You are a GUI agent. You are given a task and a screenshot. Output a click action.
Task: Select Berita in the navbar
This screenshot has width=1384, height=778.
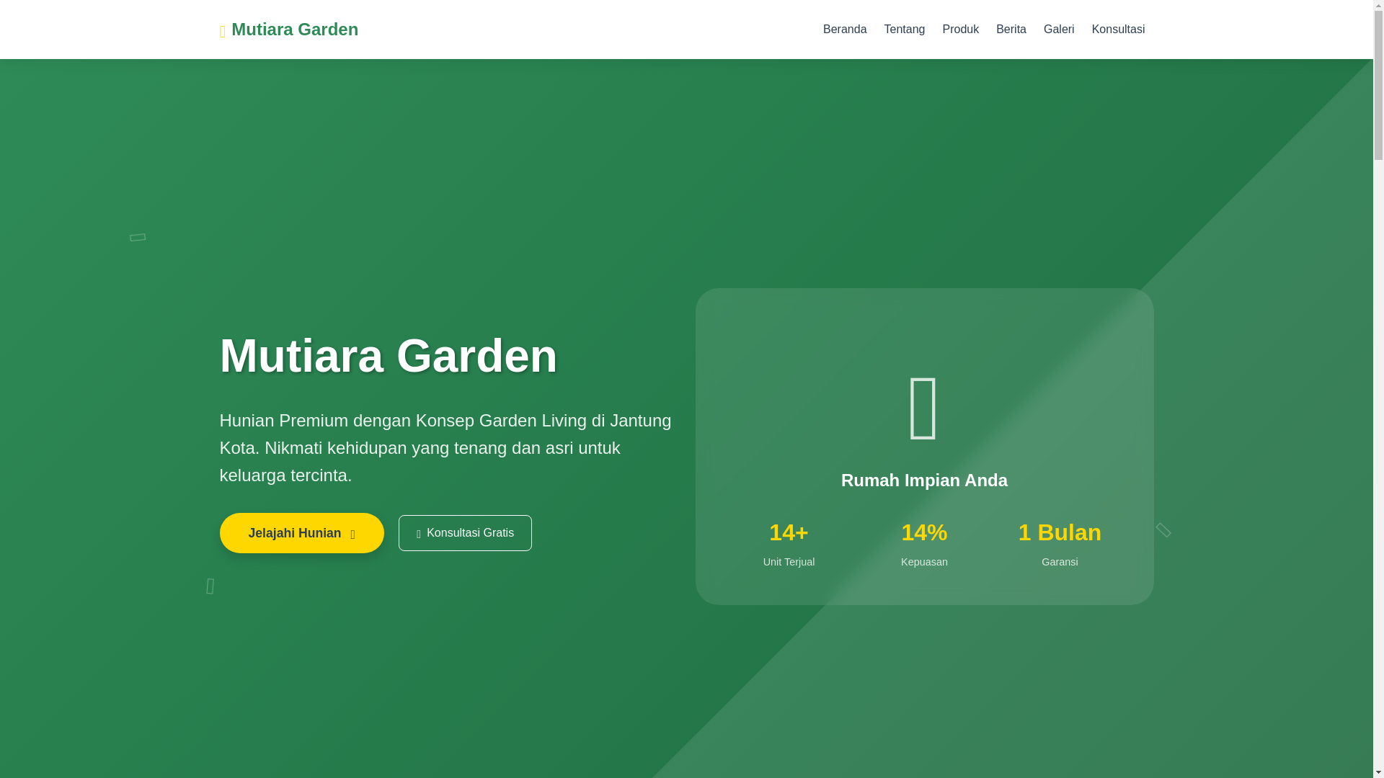1011,30
